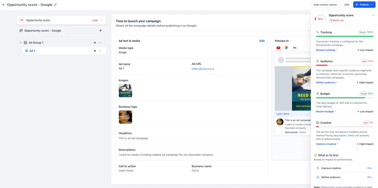
Task: Open the Business logo thumbnail
Action: pos(125,117)
